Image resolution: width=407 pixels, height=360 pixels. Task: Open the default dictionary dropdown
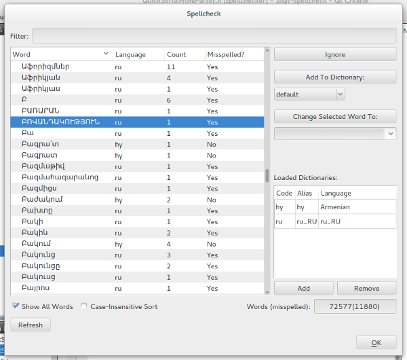coord(309,94)
